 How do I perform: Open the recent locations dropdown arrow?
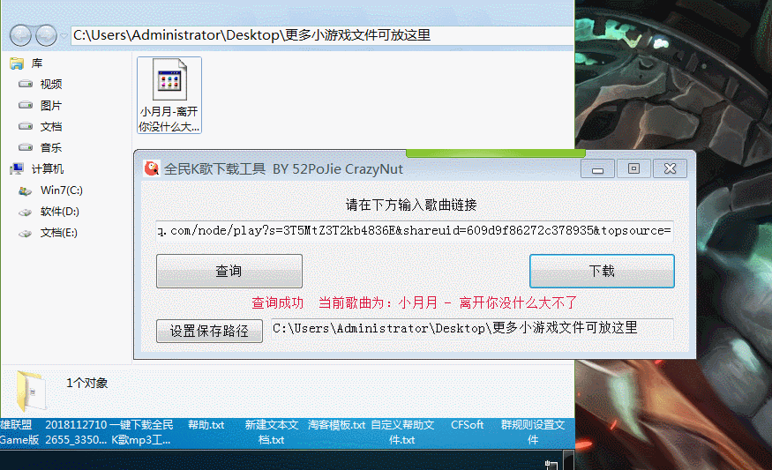tap(64, 35)
